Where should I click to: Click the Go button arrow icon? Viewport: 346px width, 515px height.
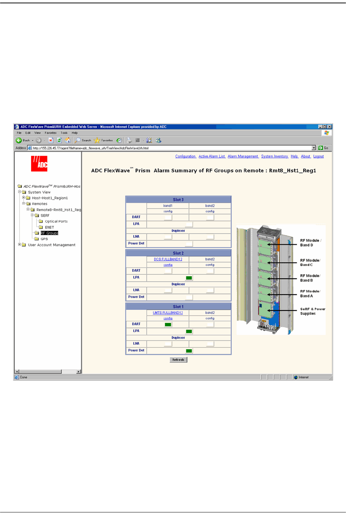320,148
